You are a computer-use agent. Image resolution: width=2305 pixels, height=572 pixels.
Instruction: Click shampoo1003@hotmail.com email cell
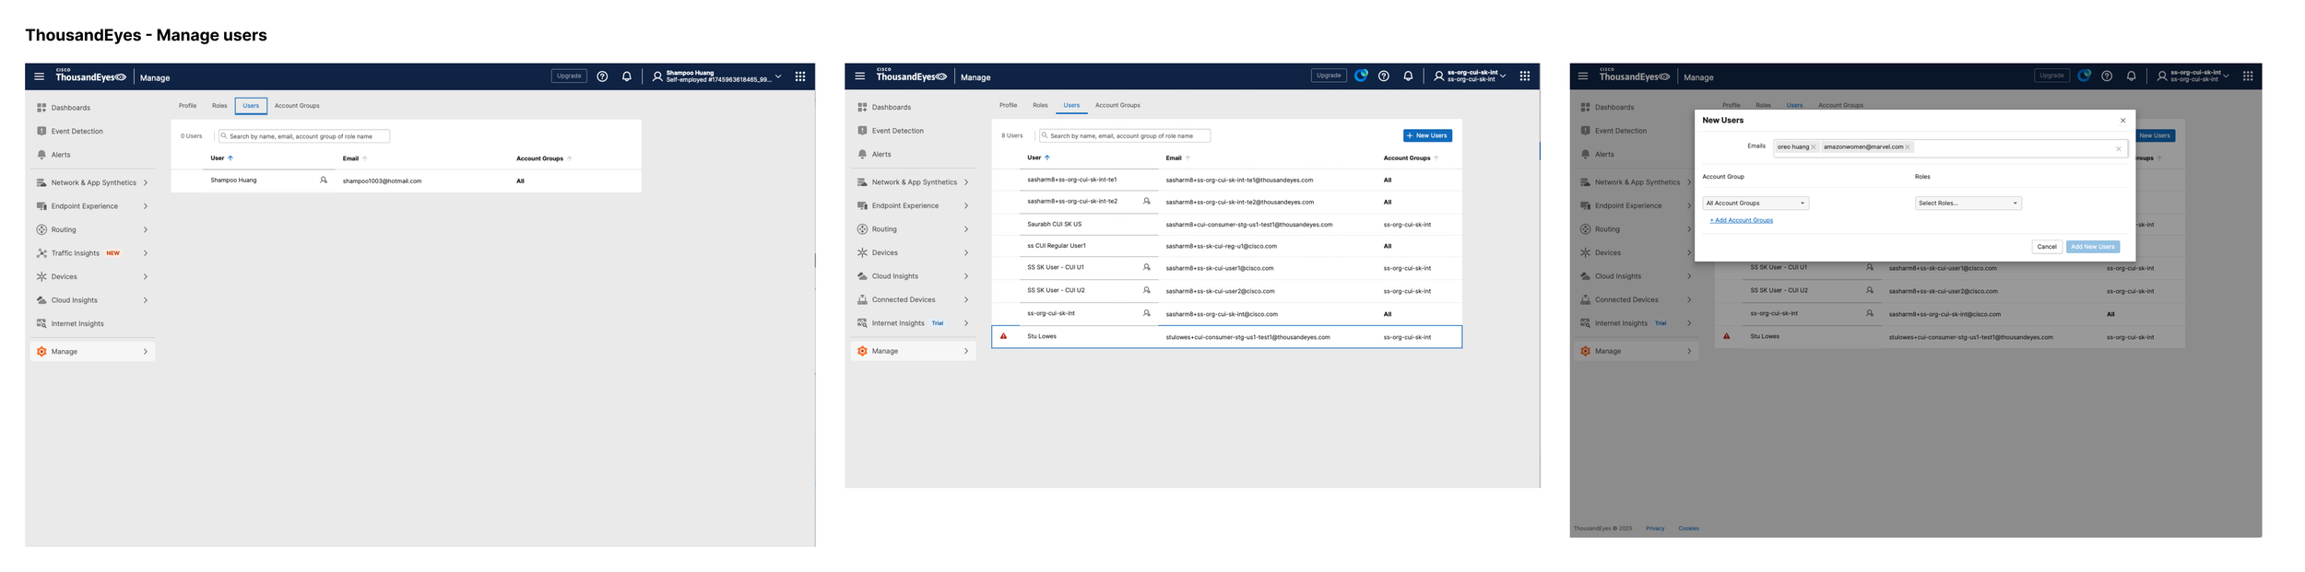tap(382, 181)
